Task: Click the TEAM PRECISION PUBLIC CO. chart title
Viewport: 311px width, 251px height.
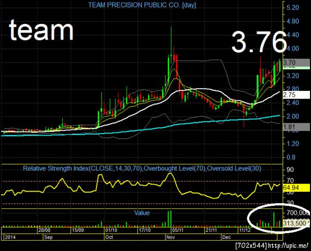Action: pos(142,5)
